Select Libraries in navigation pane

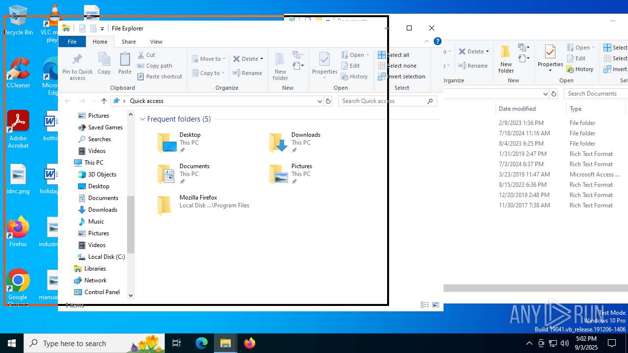[x=90, y=269]
